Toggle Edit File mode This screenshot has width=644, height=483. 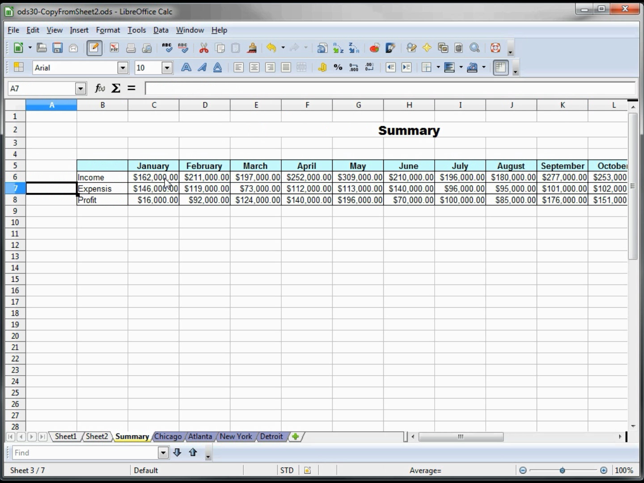(x=94, y=48)
